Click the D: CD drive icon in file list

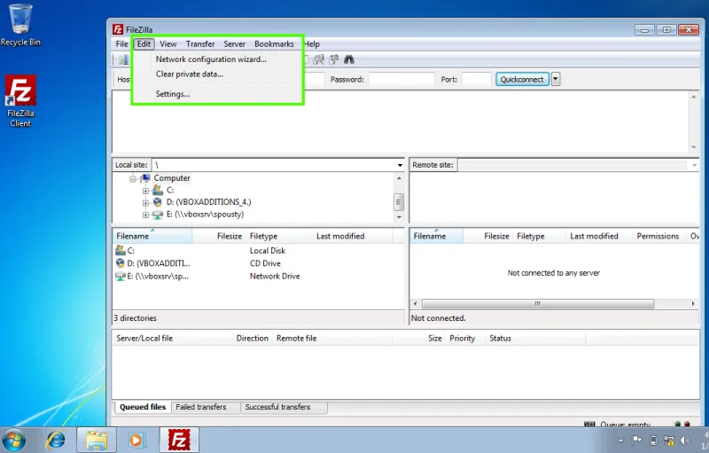[x=121, y=262]
